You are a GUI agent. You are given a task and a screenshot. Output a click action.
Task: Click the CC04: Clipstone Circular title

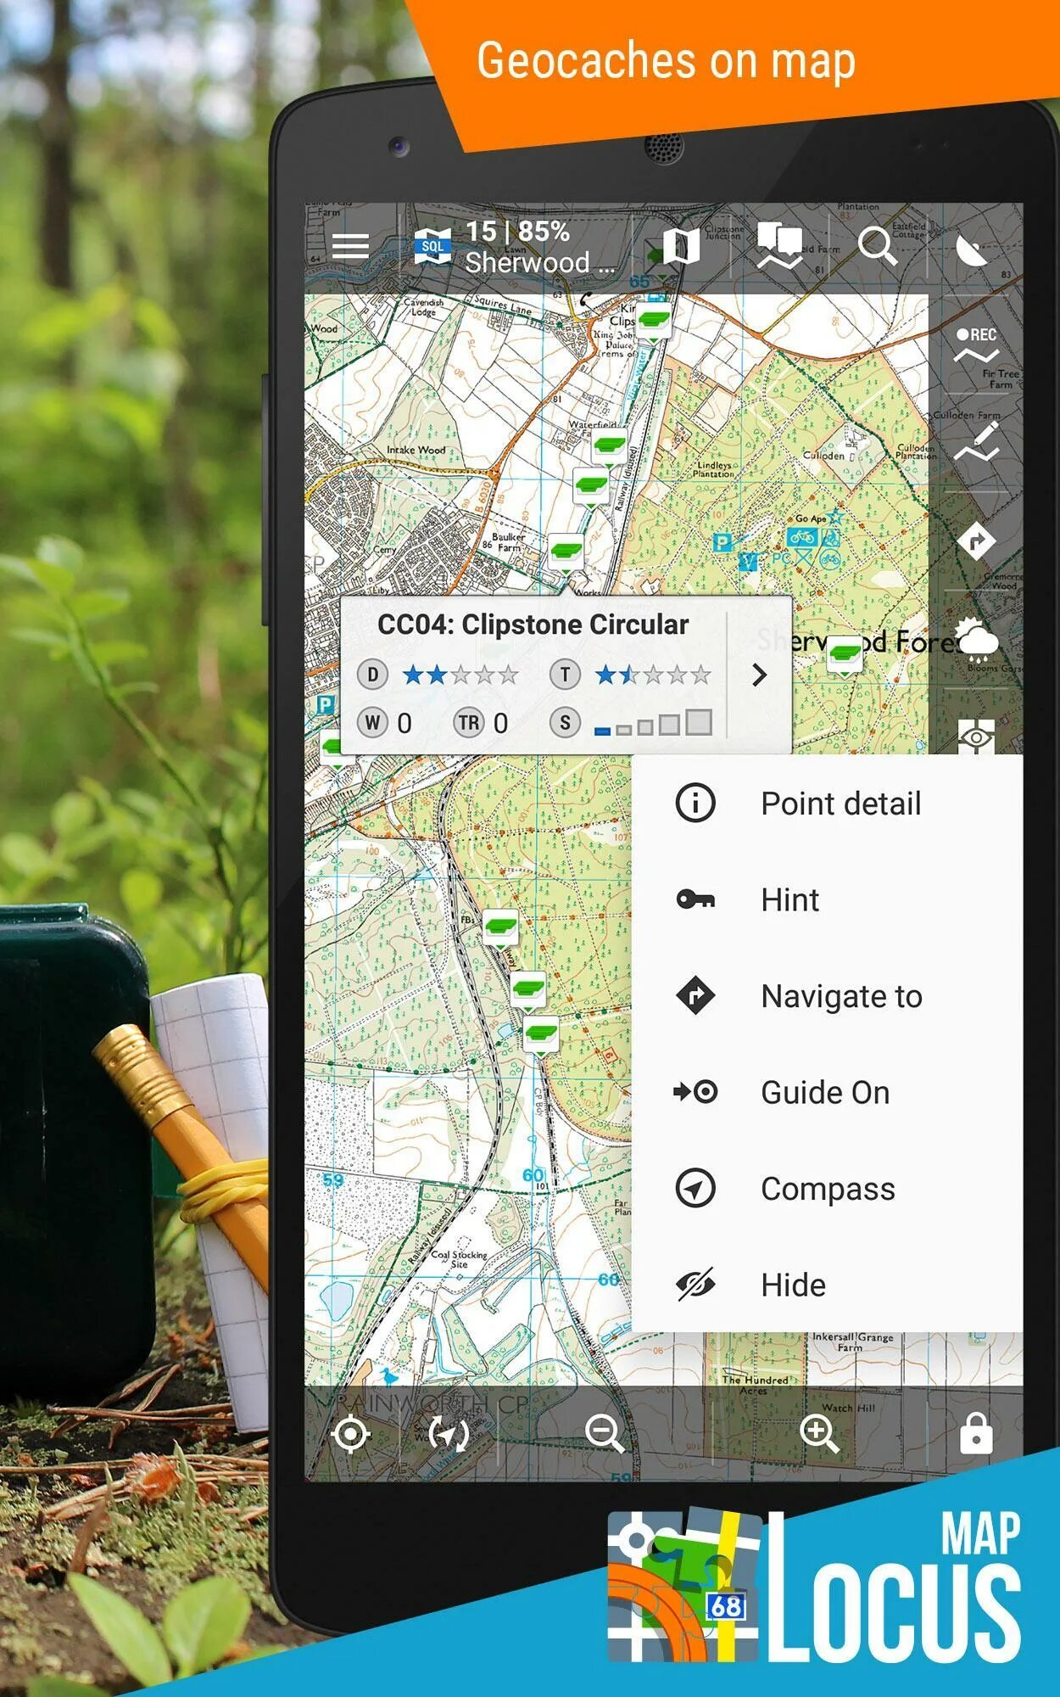click(533, 624)
